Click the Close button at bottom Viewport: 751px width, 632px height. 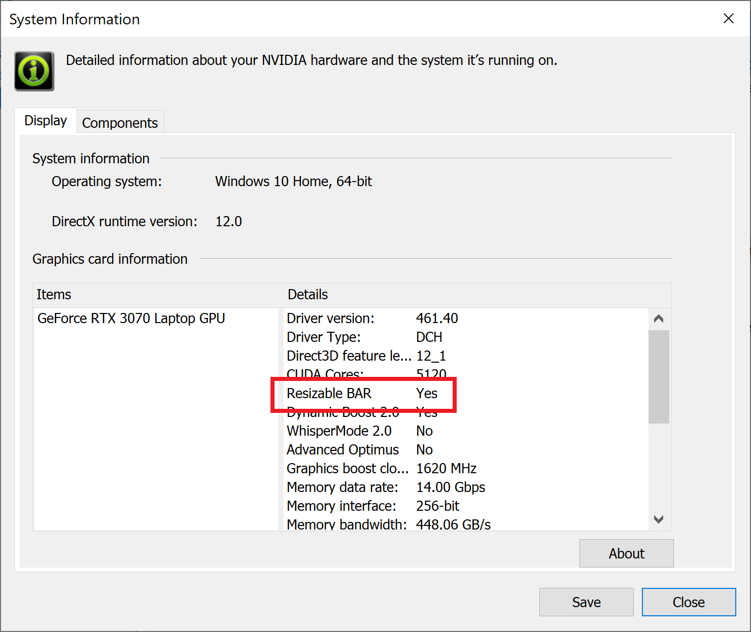[x=688, y=602]
